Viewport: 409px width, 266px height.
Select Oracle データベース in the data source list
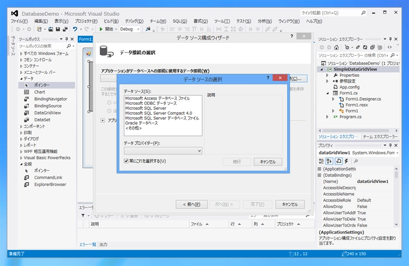142,123
